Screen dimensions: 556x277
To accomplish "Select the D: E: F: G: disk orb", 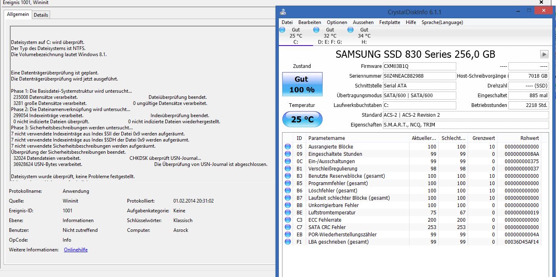I will [317, 30].
